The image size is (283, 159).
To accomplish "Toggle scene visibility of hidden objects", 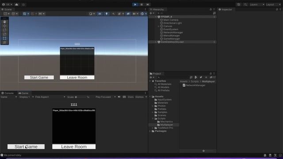I will click(128, 14).
